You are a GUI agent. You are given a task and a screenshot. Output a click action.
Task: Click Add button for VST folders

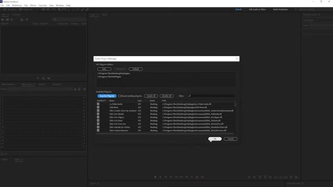click(x=104, y=69)
